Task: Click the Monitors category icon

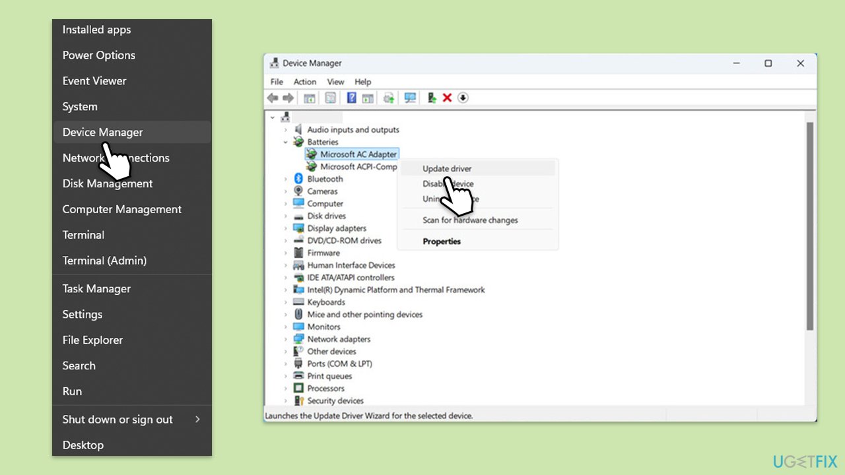Action: point(298,327)
